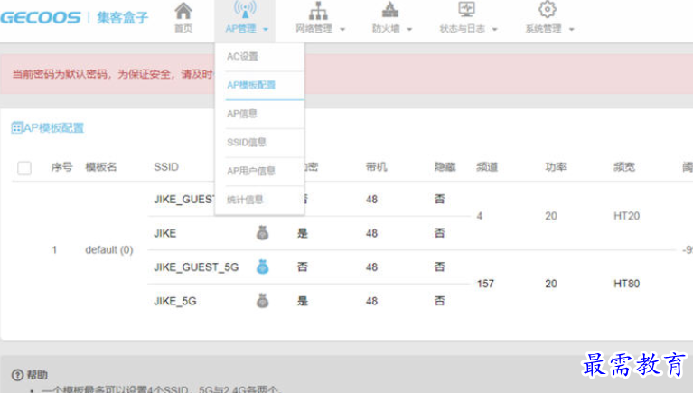This screenshot has width=693, height=393.
Task: Open the 防火墙 menu label
Action: click(386, 29)
